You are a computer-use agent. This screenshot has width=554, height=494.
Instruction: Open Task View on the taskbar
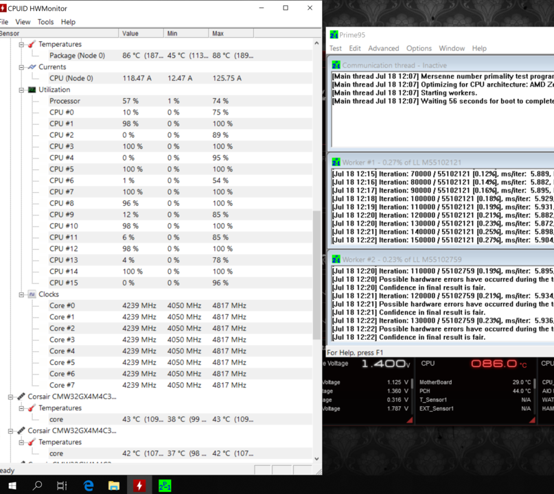tap(62, 486)
